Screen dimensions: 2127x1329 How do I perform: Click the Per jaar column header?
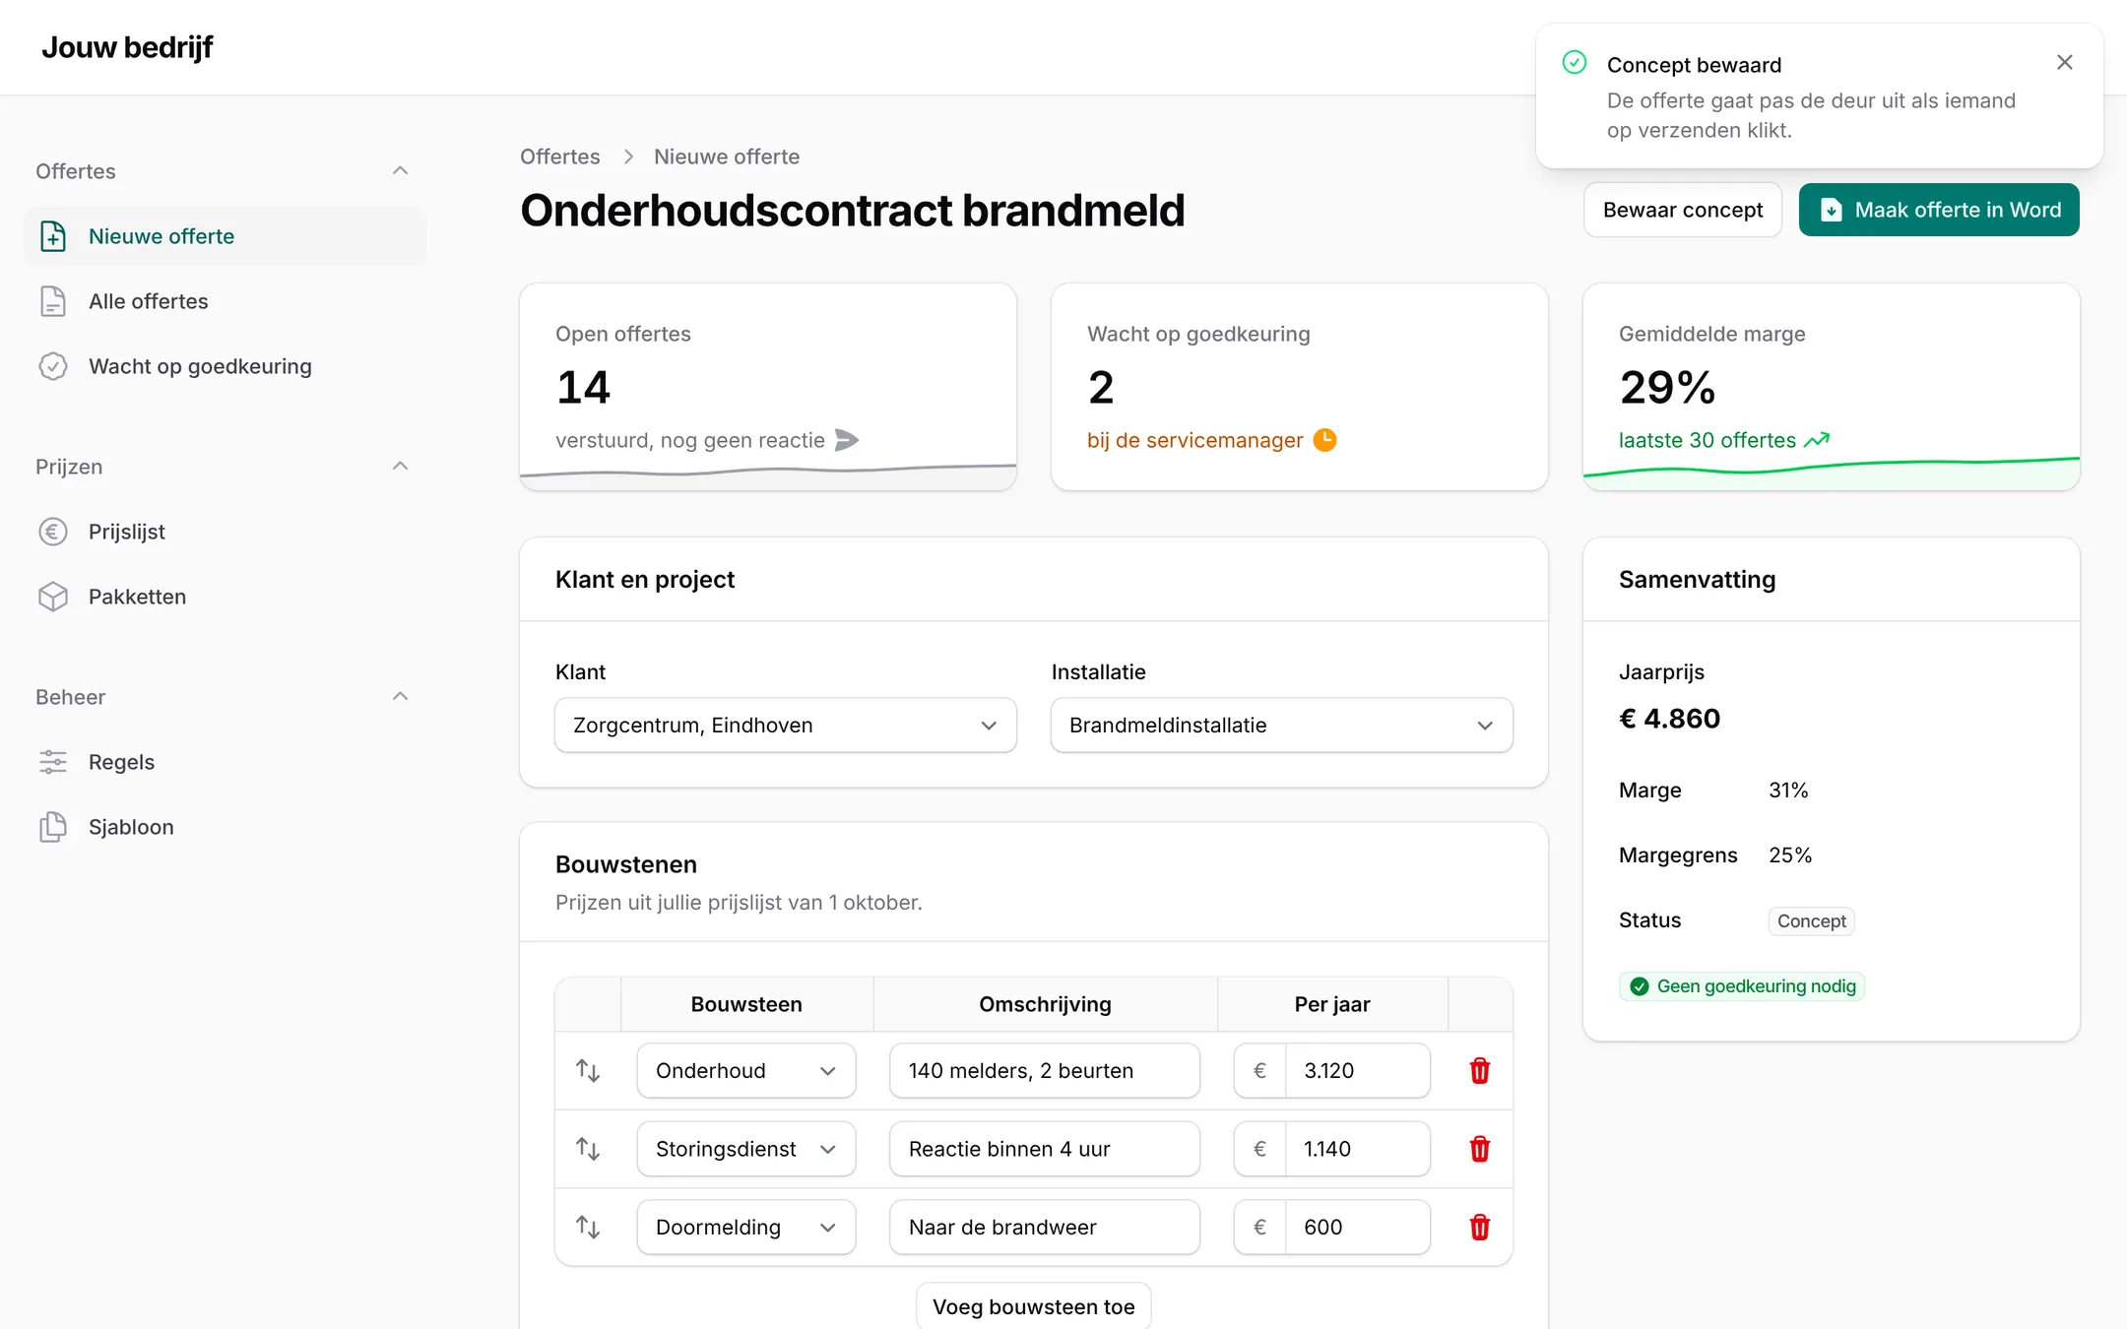pyautogui.click(x=1332, y=1004)
